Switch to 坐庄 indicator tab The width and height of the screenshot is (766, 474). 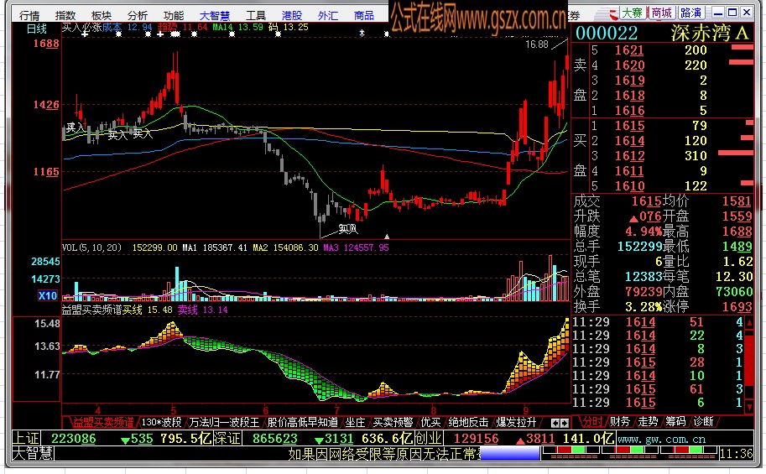click(355, 422)
